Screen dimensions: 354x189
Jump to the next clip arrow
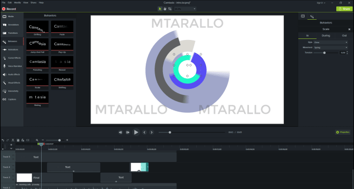point(151,132)
